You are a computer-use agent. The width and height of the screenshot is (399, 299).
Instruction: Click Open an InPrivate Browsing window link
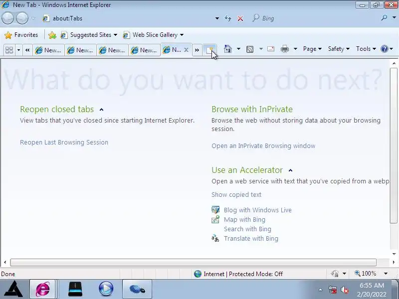point(263,146)
